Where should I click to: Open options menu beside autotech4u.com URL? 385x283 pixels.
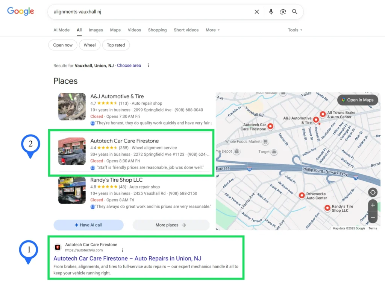coord(122,250)
